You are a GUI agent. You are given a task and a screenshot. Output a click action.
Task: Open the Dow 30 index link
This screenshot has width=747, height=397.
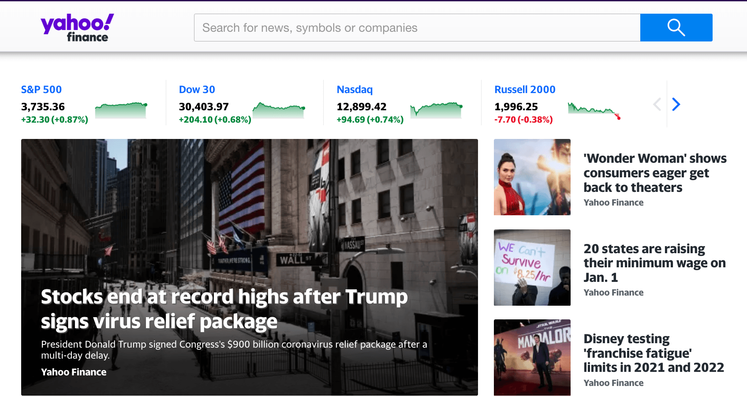[197, 90]
